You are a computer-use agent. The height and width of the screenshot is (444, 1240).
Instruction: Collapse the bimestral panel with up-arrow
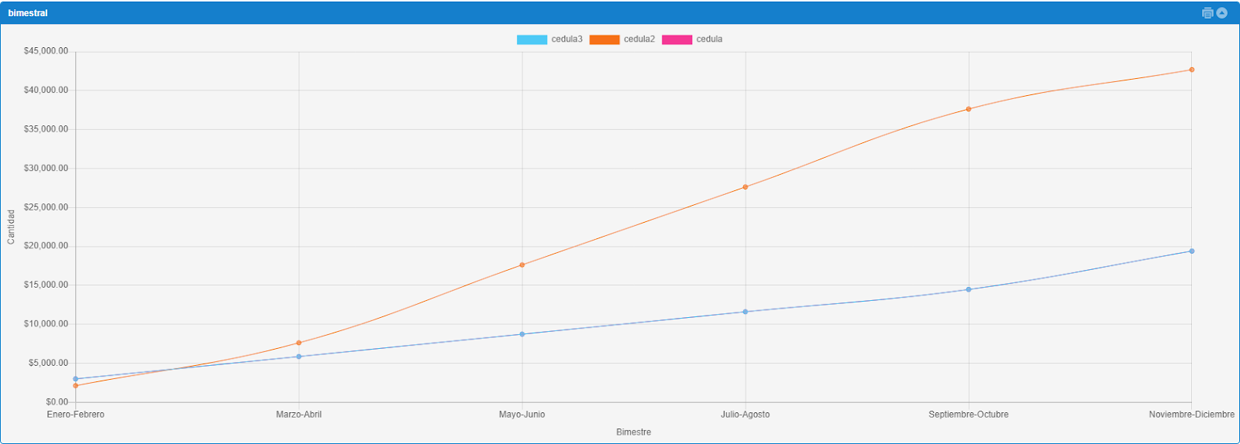point(1222,13)
